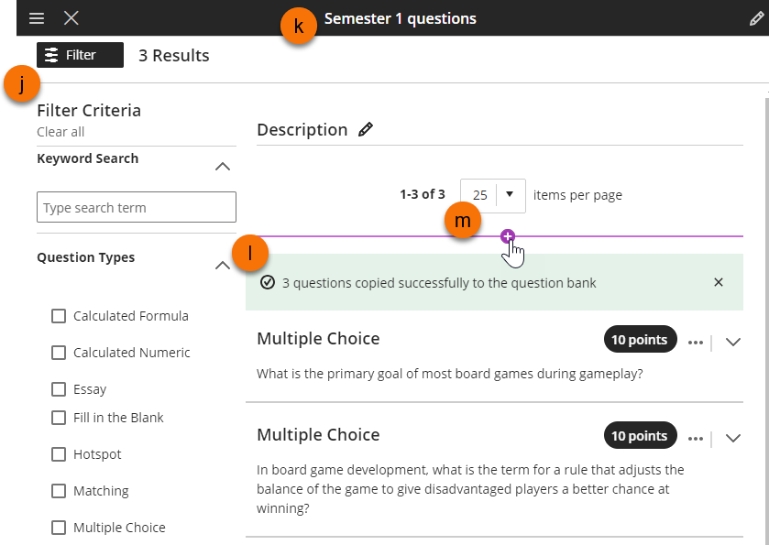Image resolution: width=769 pixels, height=545 pixels.
Task: Collapse the Question Types section
Action: point(222,266)
